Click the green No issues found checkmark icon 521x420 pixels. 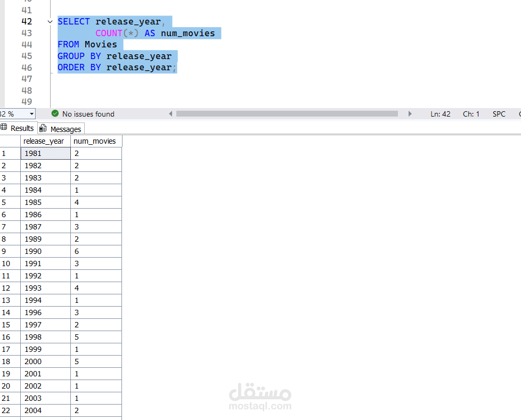[x=55, y=113]
